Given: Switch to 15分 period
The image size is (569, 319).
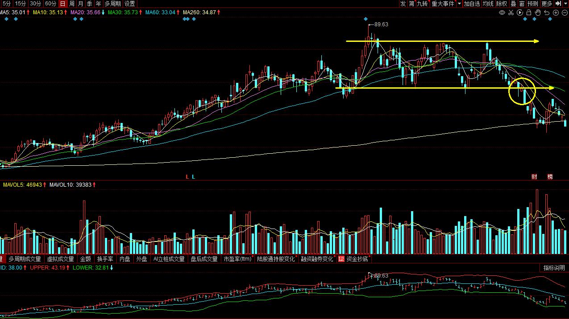Looking at the screenshot, I should [x=21, y=4].
